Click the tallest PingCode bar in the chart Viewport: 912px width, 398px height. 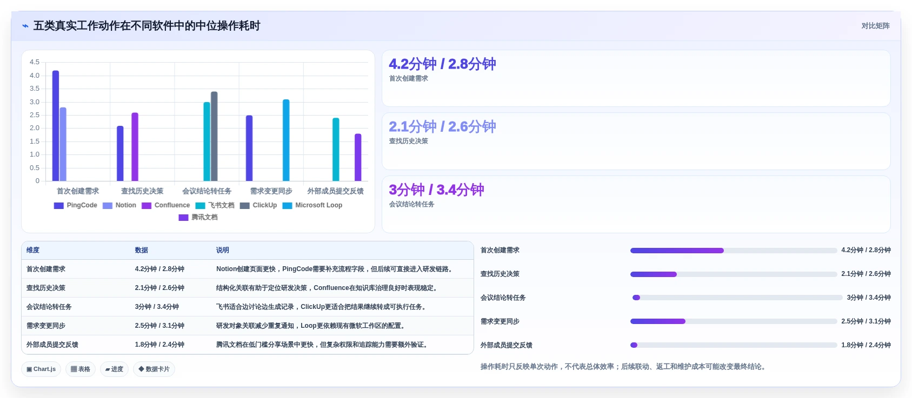point(56,126)
